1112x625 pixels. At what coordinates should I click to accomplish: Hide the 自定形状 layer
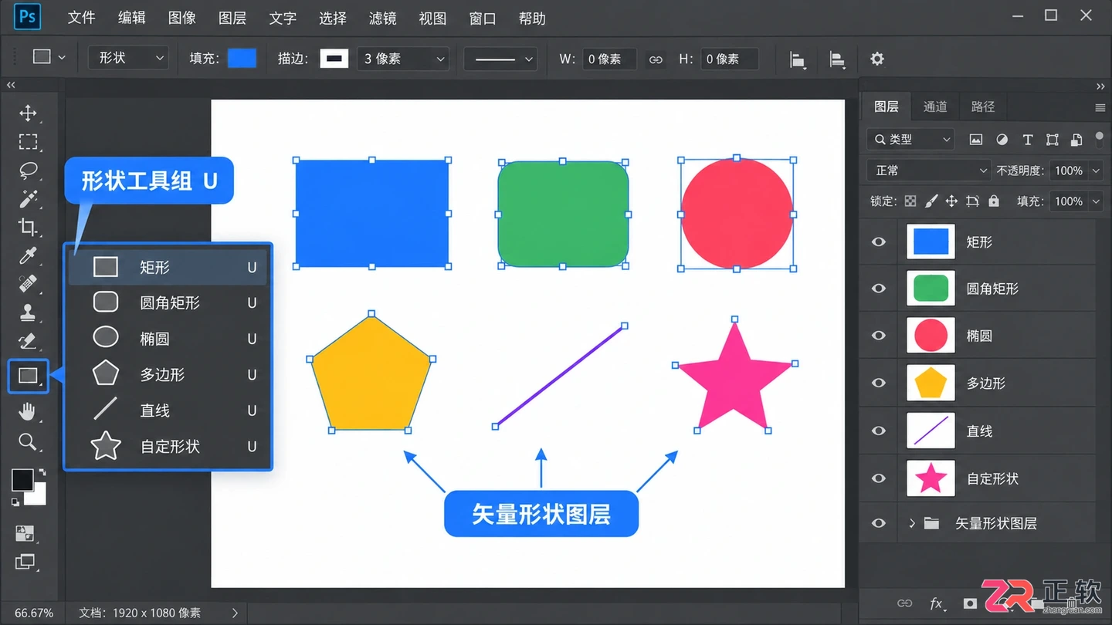(x=879, y=478)
